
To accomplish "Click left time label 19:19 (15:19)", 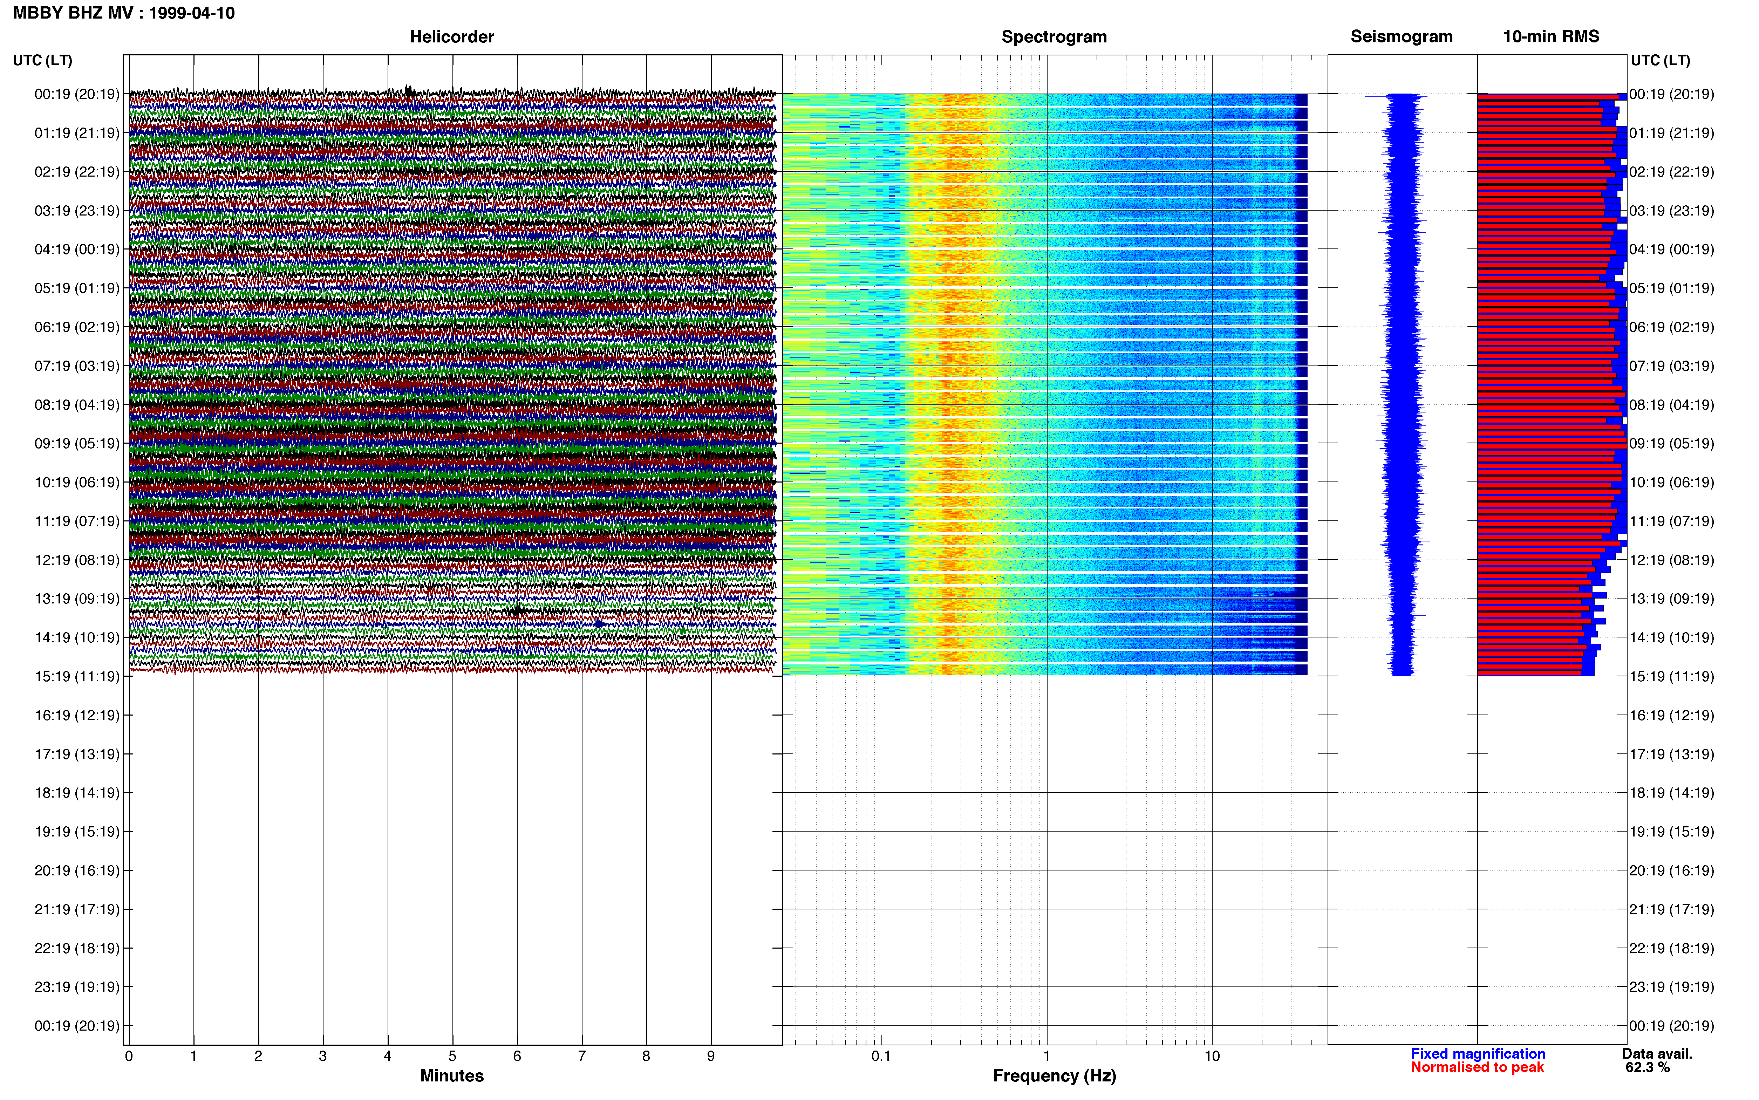I will 77,832.
